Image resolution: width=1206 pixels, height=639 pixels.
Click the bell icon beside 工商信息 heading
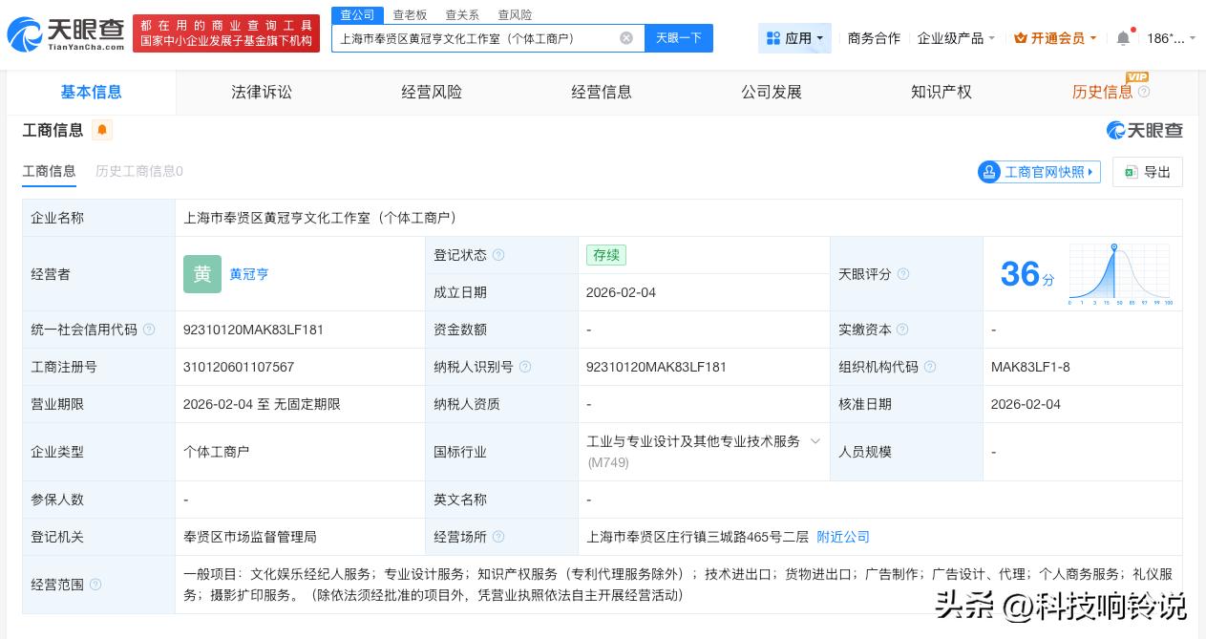(x=102, y=130)
